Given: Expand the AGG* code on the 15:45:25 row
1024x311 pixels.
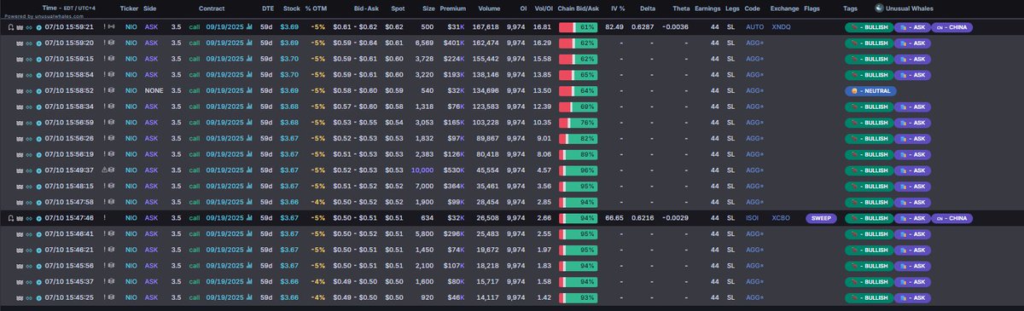Looking at the screenshot, I should (x=754, y=297).
